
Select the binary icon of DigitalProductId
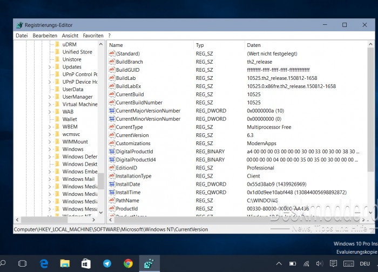tap(112, 152)
